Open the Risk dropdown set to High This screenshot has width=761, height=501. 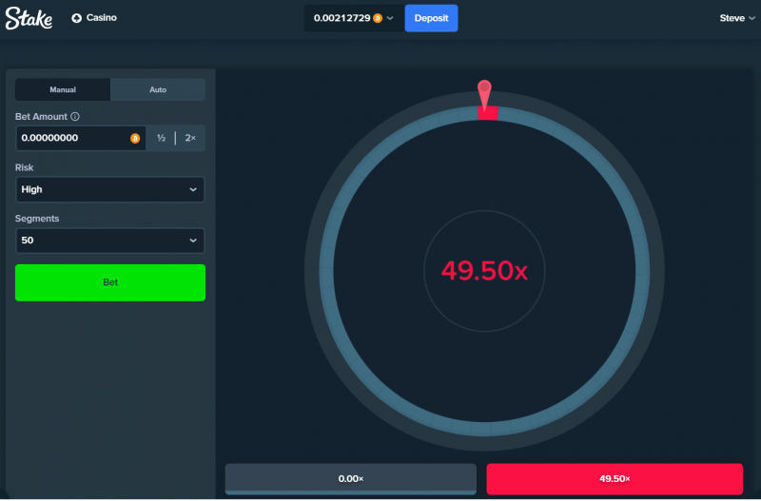[110, 189]
